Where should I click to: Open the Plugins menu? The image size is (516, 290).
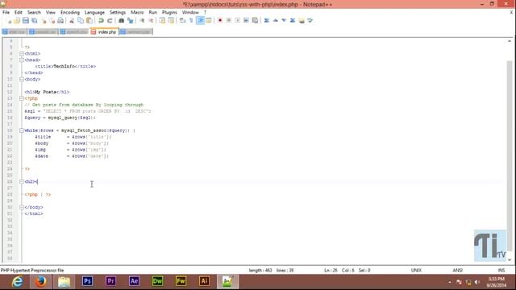[169, 13]
